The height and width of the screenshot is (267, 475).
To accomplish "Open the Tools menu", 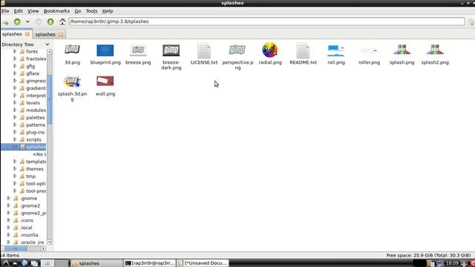I will (91, 11).
